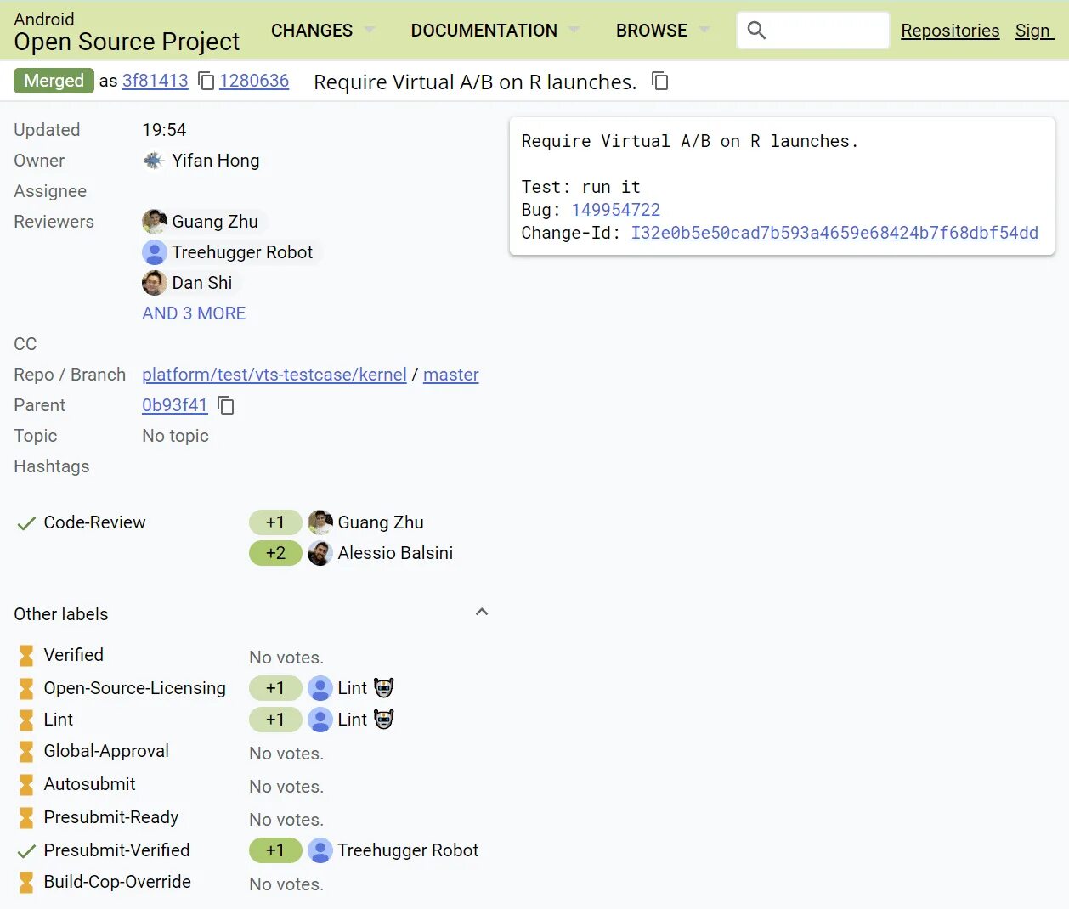The image size is (1069, 909).
Task: Copy parent commit 0b93f41 icon
Action: tap(226, 405)
